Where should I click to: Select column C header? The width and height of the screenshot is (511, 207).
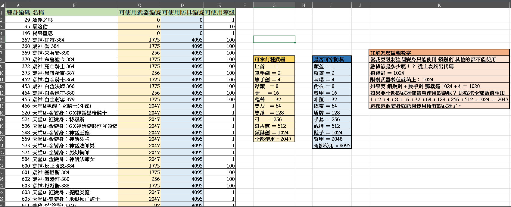click(139, 5)
